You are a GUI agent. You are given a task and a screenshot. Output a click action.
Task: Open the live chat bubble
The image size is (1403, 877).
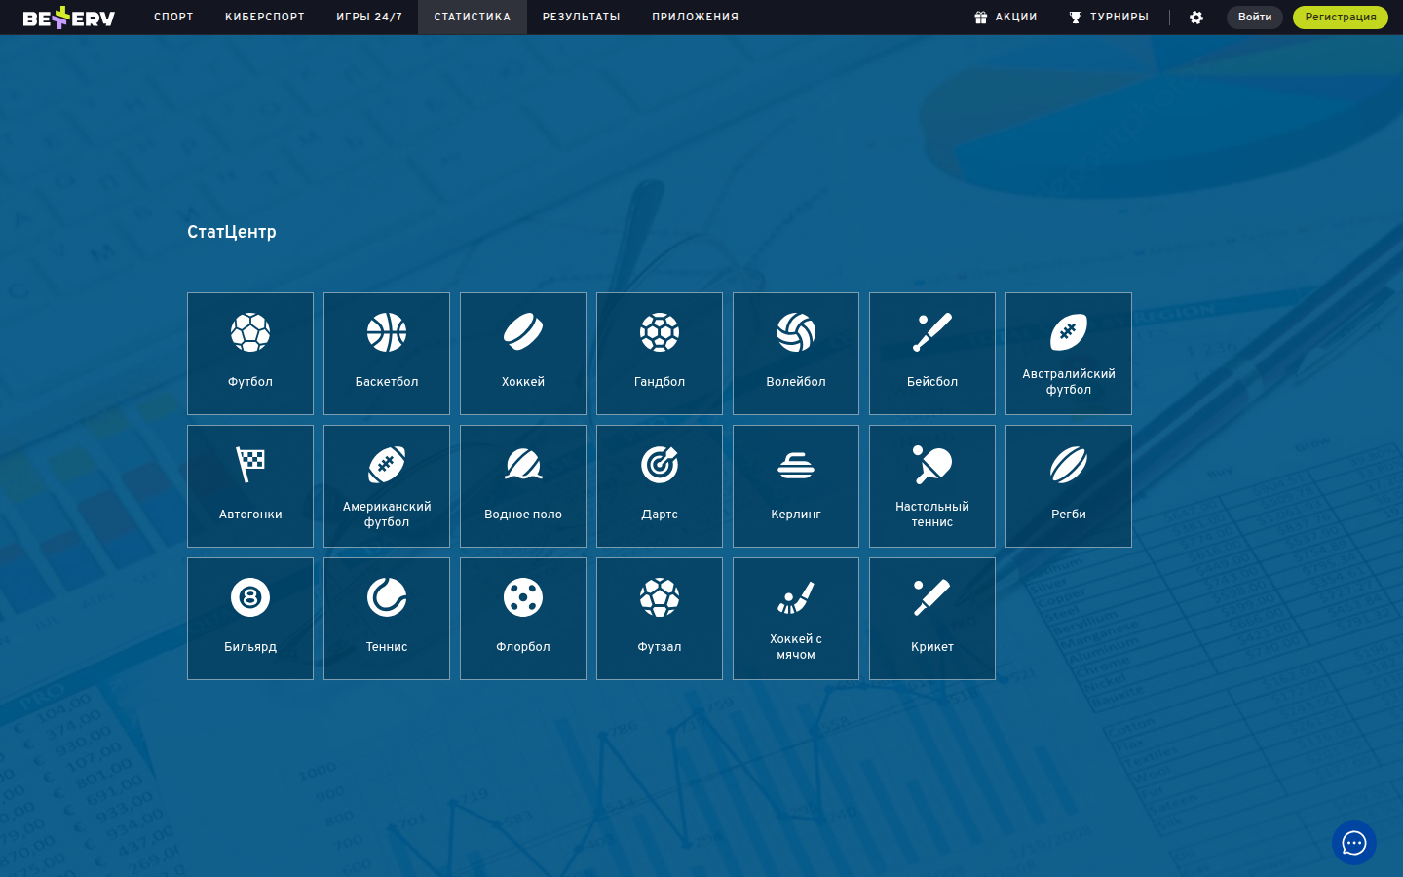coord(1353,843)
